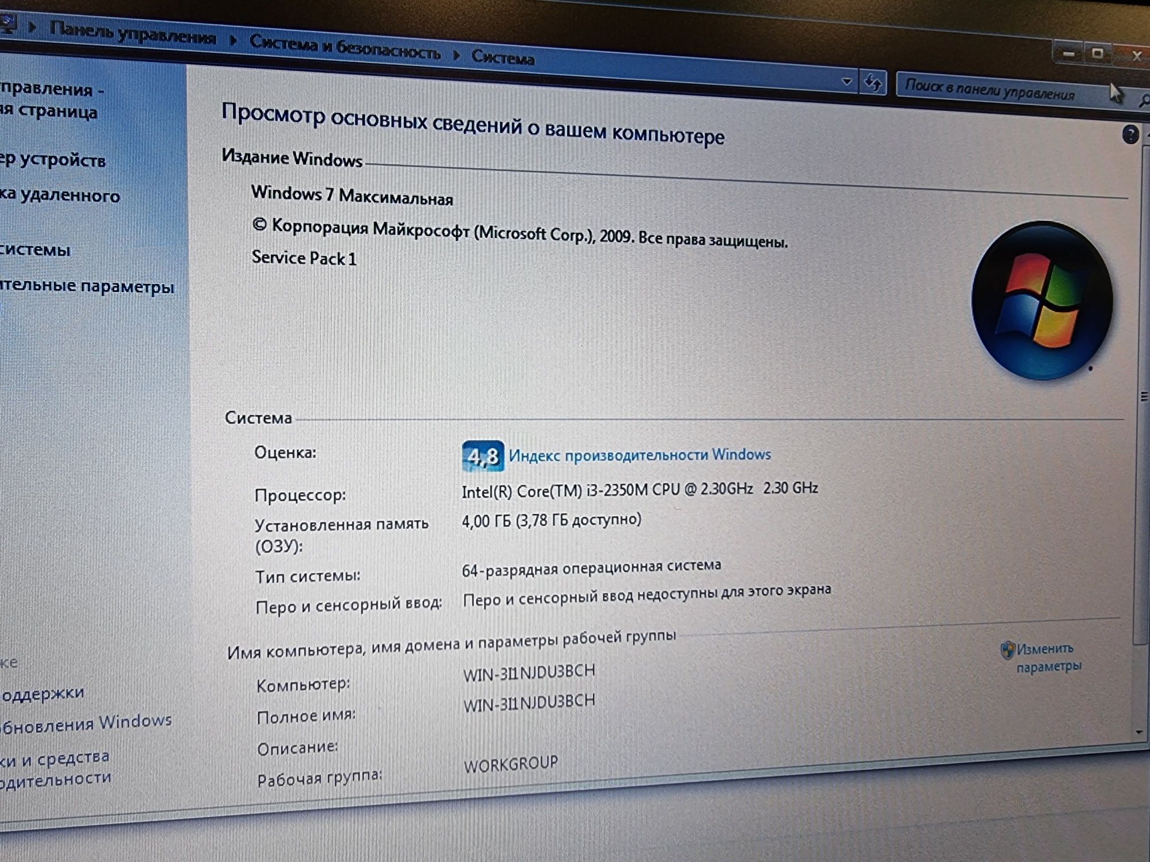Open advanced system parameters sidebar link
The width and height of the screenshot is (1150, 862).
(x=87, y=286)
